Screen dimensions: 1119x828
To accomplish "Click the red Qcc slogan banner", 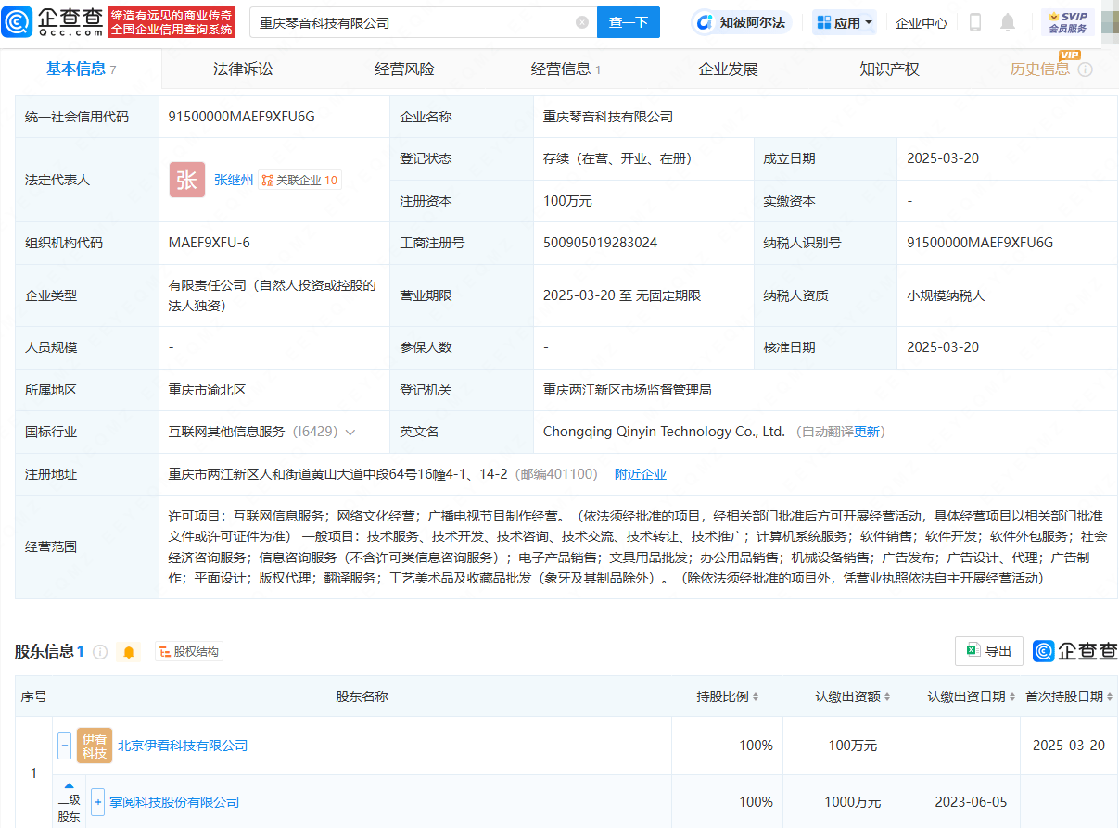I will (x=172, y=22).
